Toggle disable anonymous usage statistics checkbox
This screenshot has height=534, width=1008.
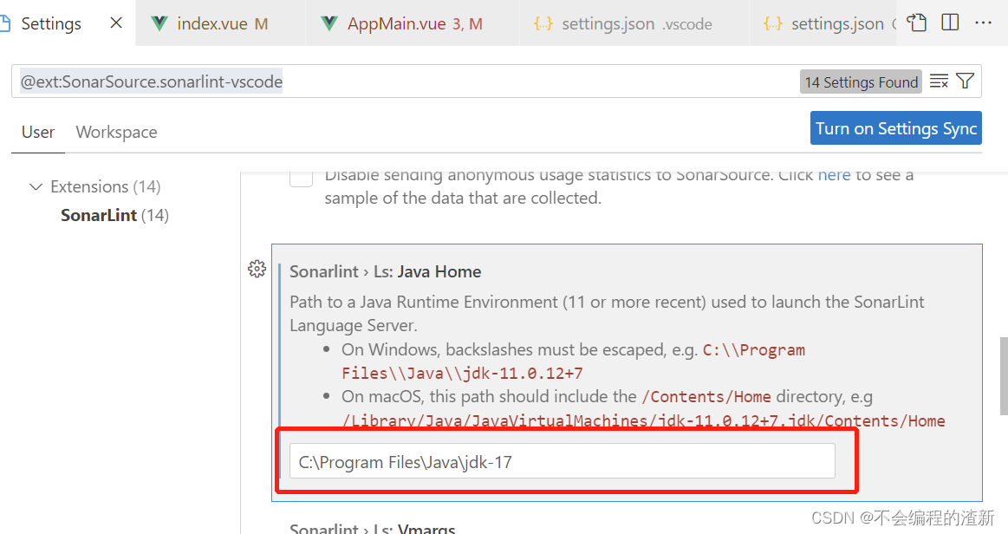click(x=301, y=177)
